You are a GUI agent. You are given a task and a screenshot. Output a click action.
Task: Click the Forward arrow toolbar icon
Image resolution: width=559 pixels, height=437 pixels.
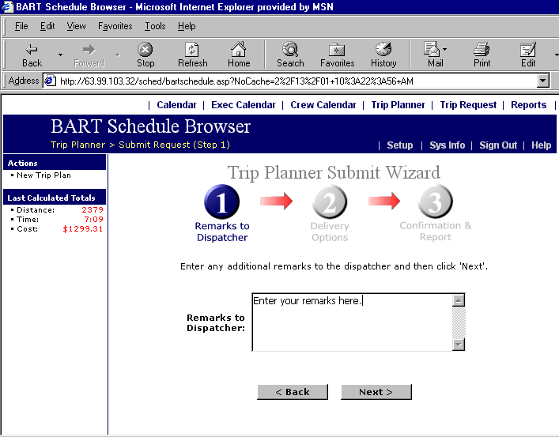[x=89, y=49]
